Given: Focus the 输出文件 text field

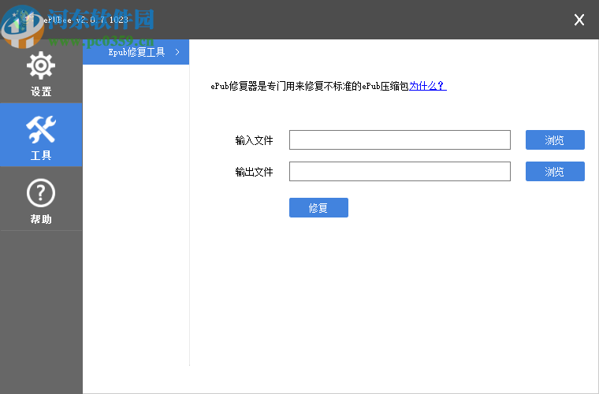Looking at the screenshot, I should 400,172.
